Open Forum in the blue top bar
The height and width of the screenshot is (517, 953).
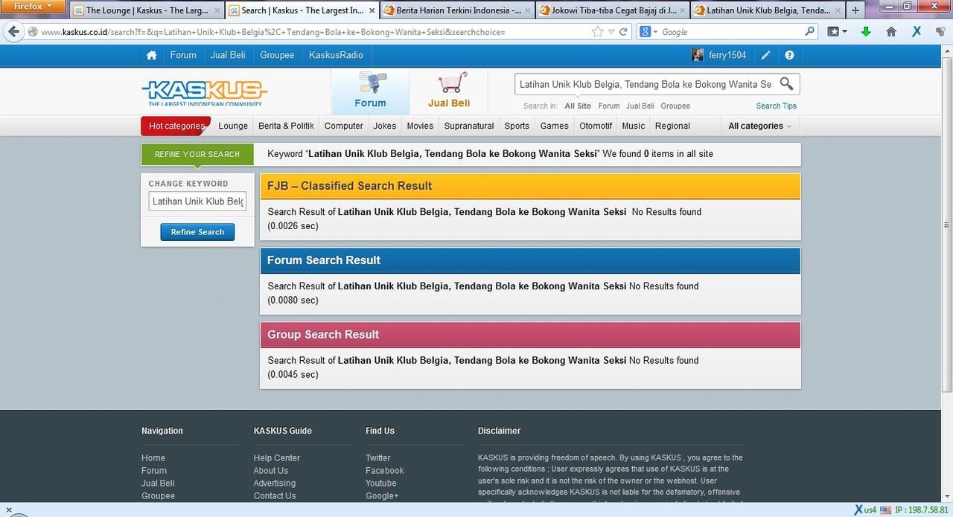click(183, 55)
